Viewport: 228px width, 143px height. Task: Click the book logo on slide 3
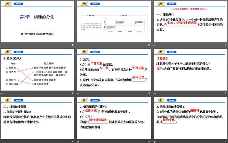161,4
